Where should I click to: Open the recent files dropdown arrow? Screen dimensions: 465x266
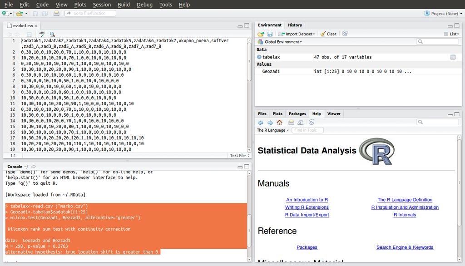[26, 14]
